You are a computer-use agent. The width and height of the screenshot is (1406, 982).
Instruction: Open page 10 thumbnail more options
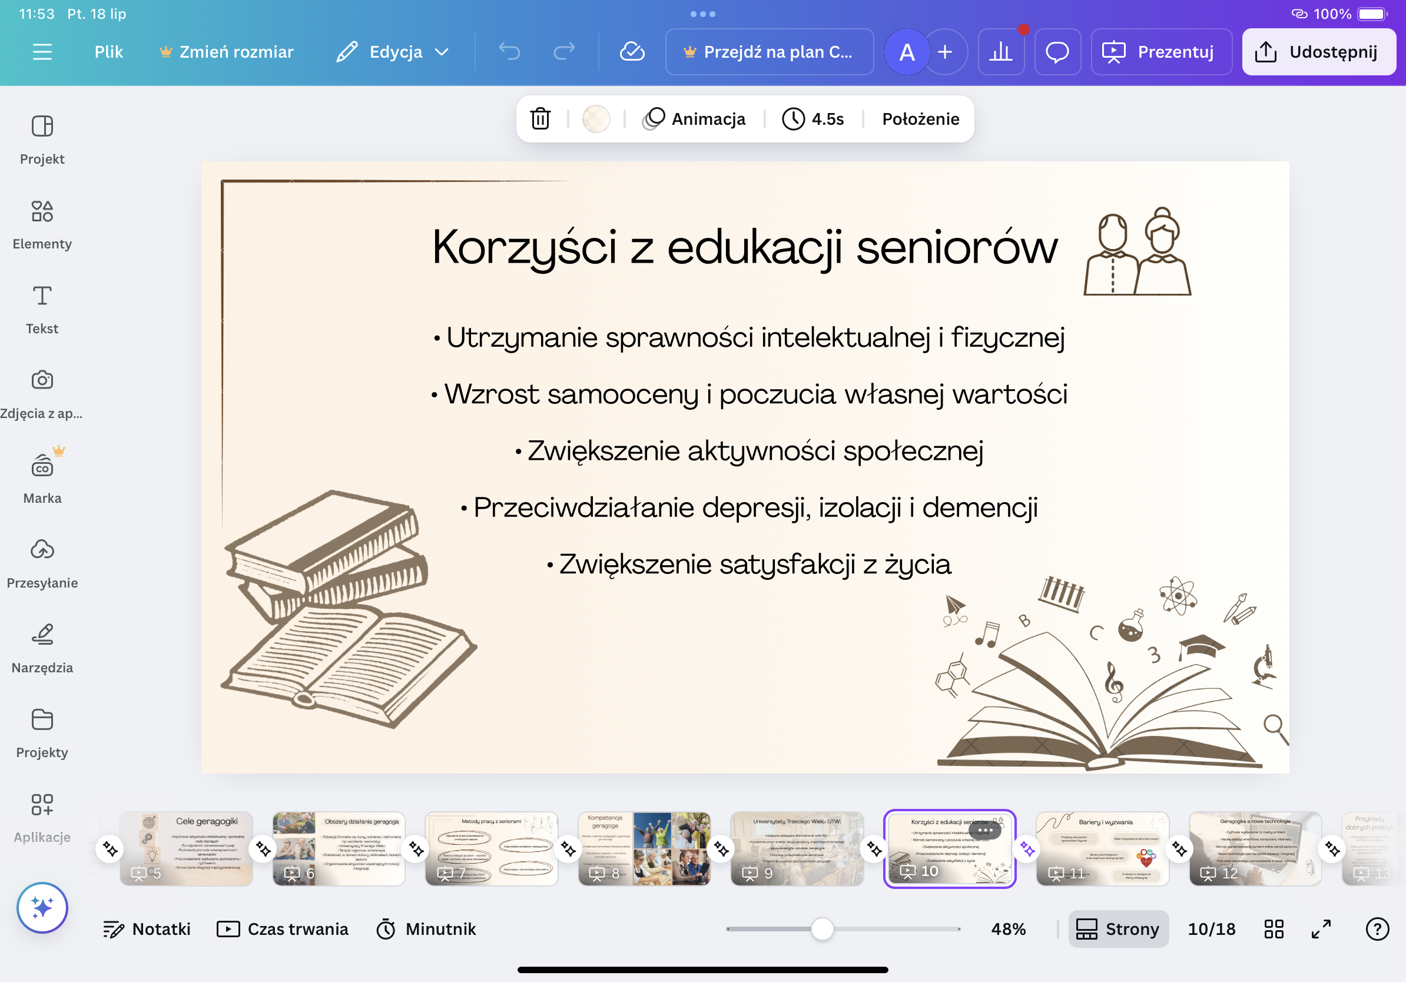pos(984,830)
